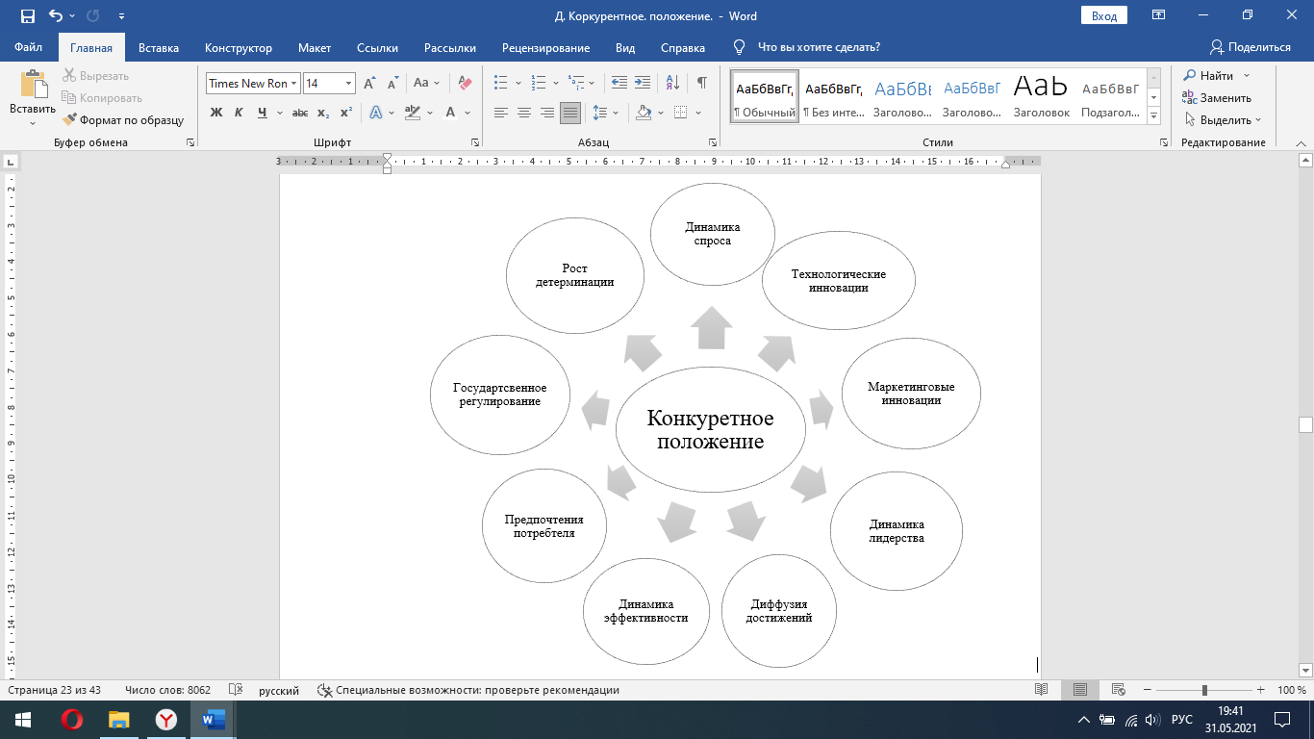Expand the change case Аа menu
The image size is (1314, 739).
pyautogui.click(x=437, y=84)
